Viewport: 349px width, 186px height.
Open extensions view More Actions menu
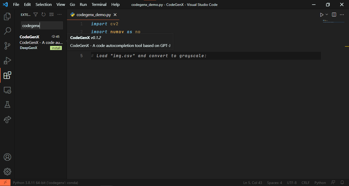[60, 15]
